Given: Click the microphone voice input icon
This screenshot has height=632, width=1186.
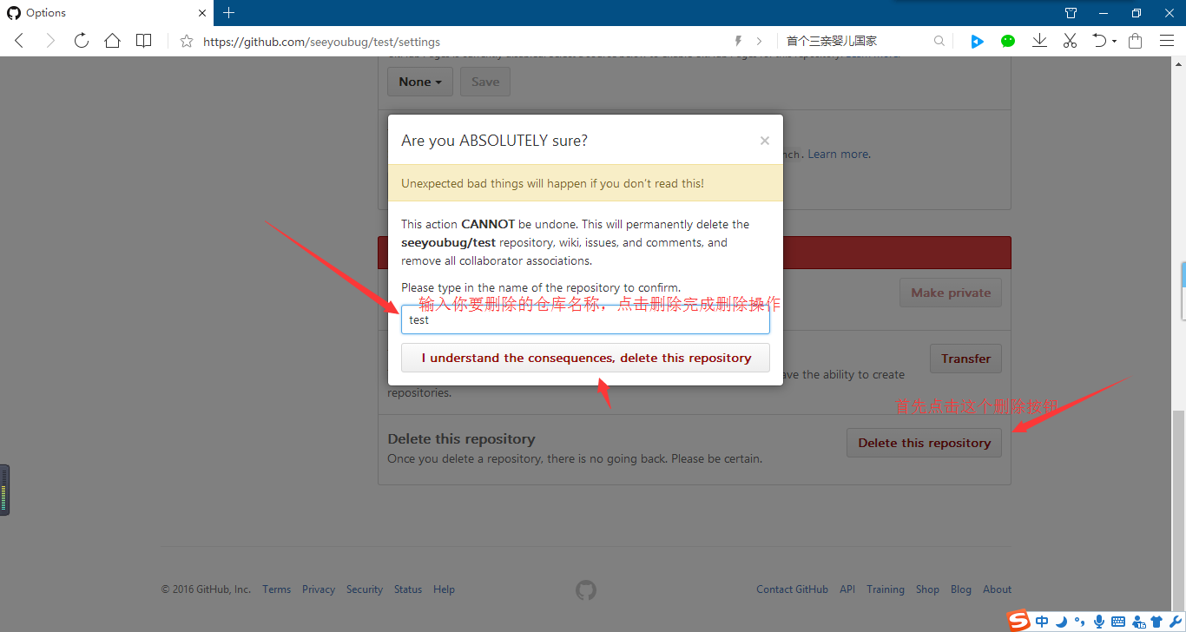Looking at the screenshot, I should click(x=1099, y=622).
